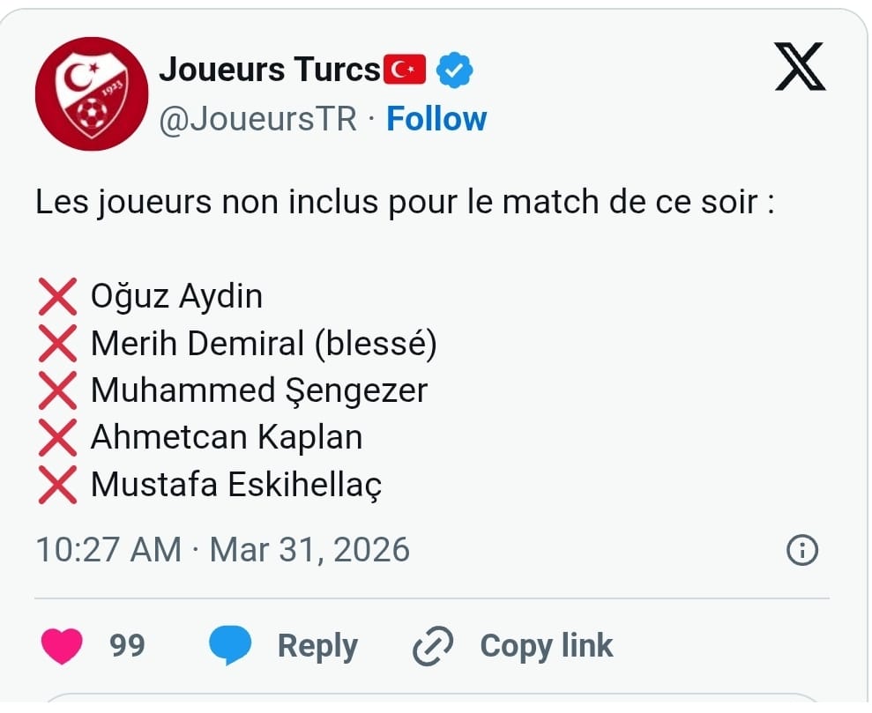This screenshot has width=872, height=713.
Task: Click the red X beside Mustafa Eskihellaç
Action: 58,485
